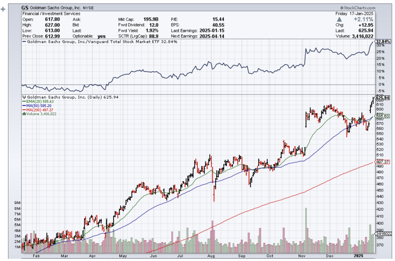Click the 3416022 volume axis tag
The image size is (395, 261).
tap(383, 234)
